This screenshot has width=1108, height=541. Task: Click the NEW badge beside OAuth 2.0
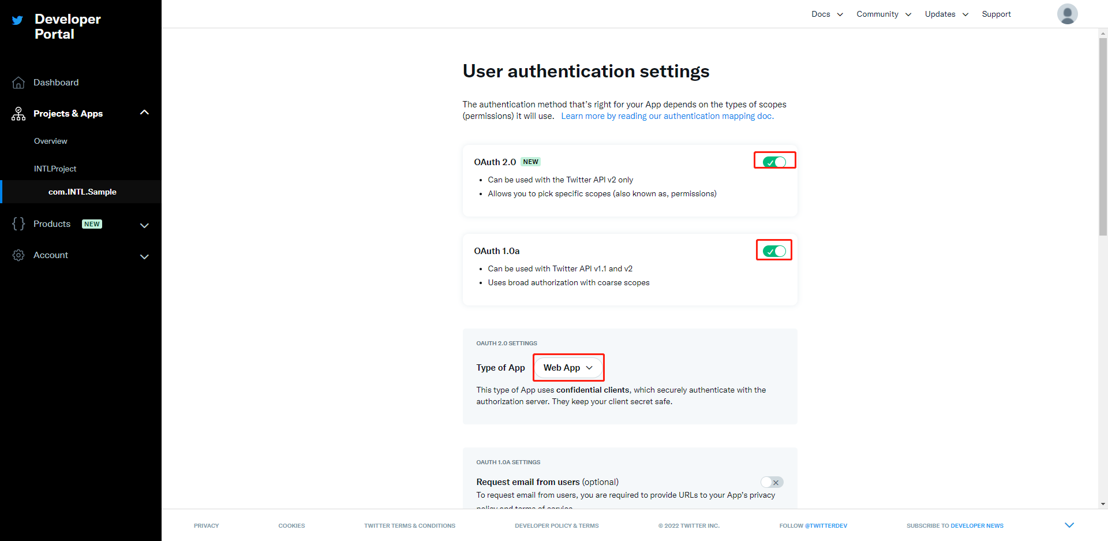(530, 162)
